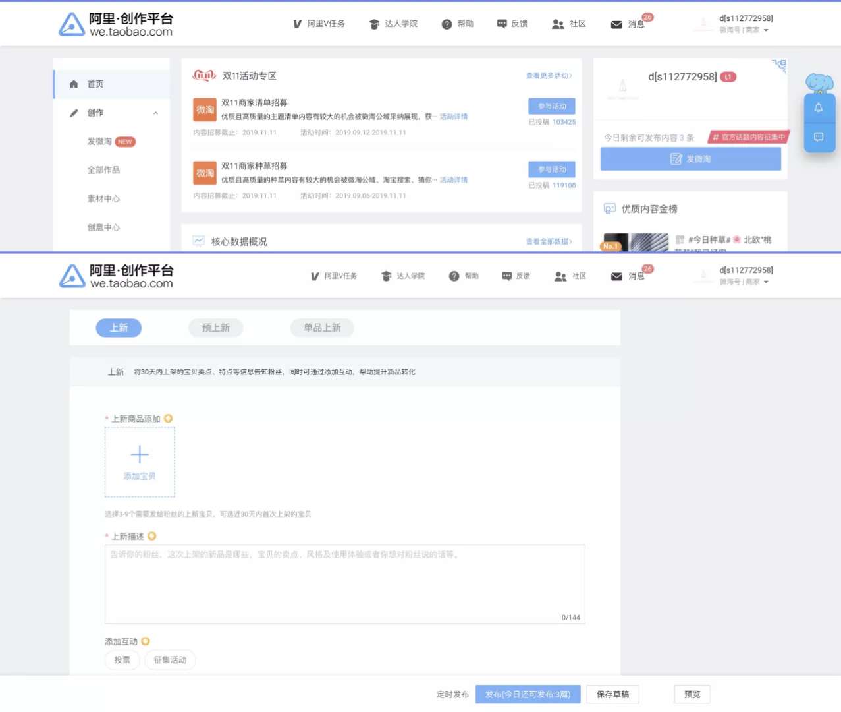The width and height of the screenshot is (841, 712).
Task: Click the bell icon on the floating sidebar
Action: pyautogui.click(x=819, y=107)
